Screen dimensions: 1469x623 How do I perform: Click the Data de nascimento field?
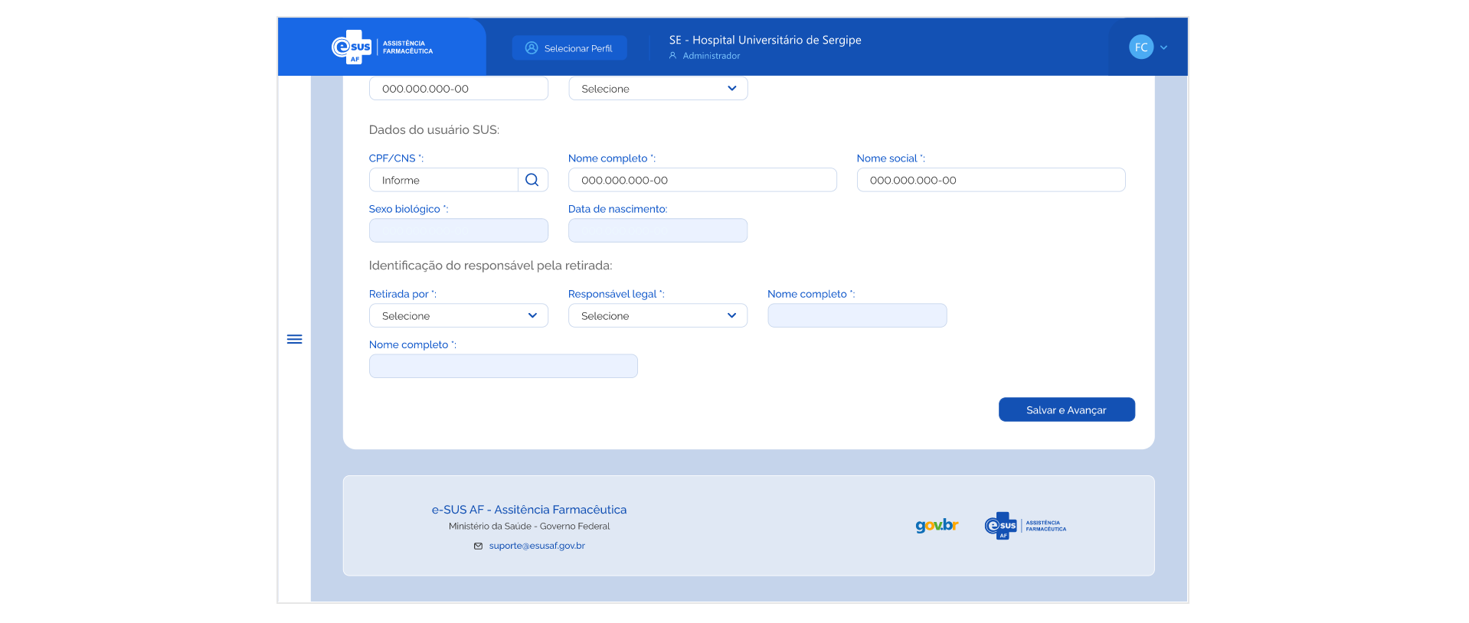point(657,230)
